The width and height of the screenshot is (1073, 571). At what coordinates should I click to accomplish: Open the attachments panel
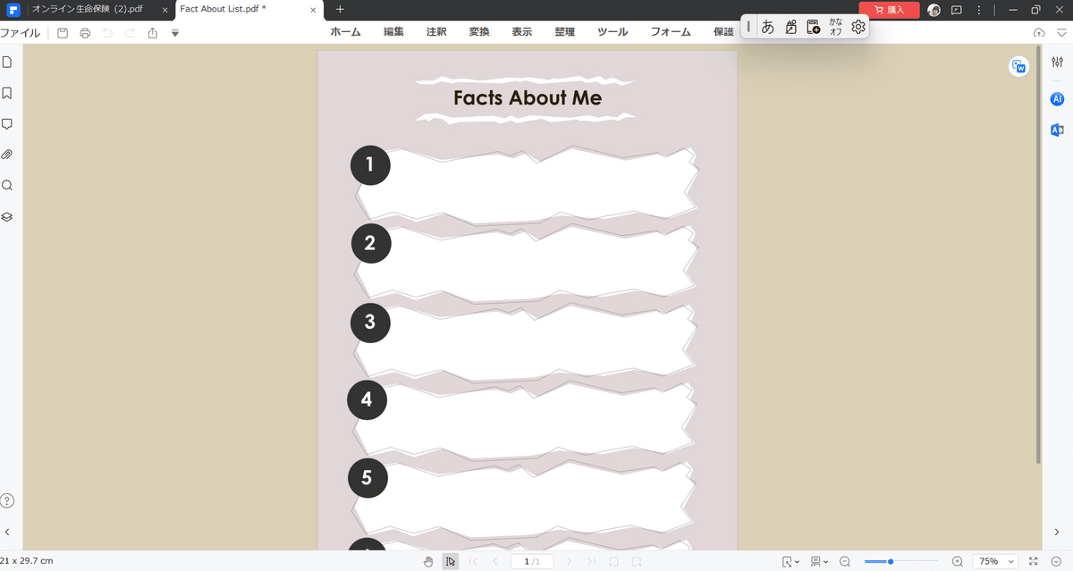[8, 154]
